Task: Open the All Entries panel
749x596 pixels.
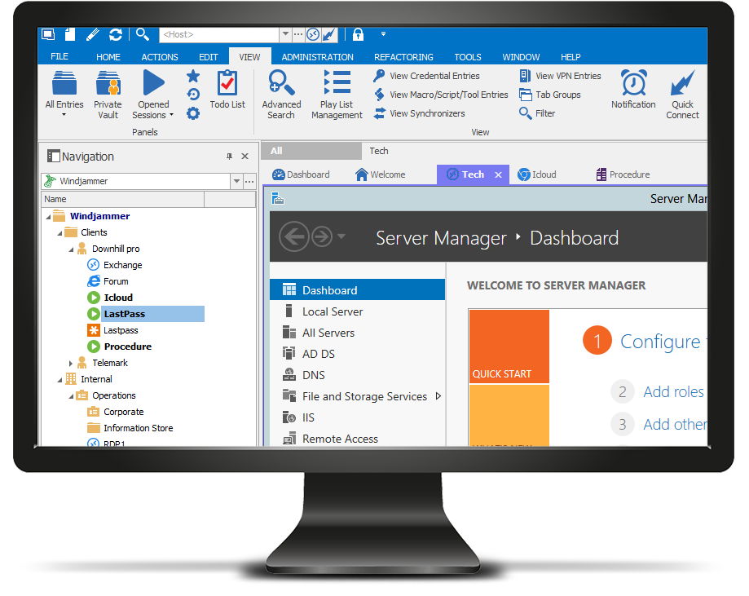Action: click(x=64, y=93)
